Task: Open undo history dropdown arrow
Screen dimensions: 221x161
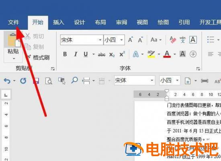Action: (x=14, y=80)
